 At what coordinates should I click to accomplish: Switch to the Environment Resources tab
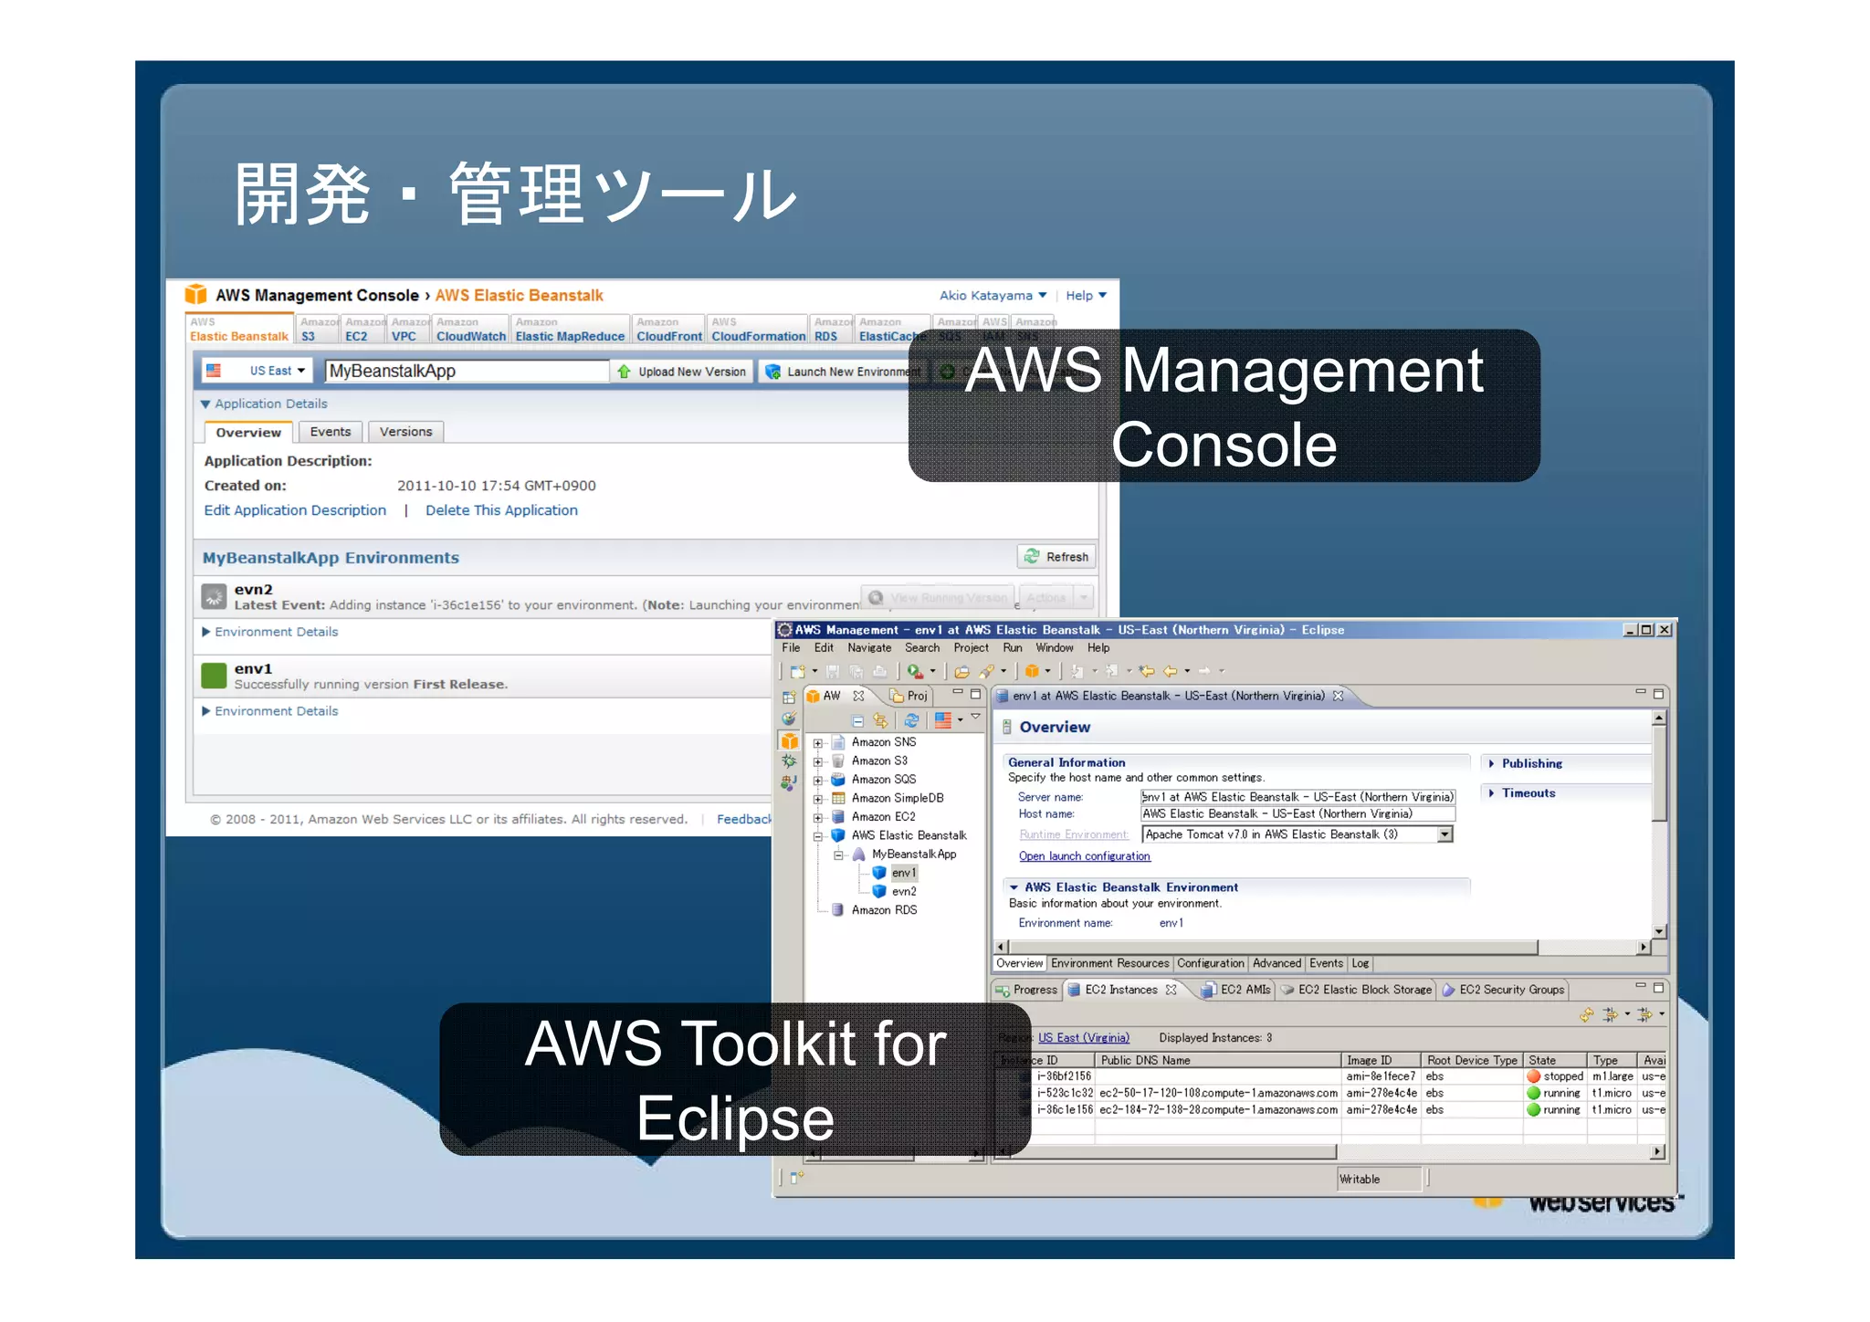pos(1109,964)
